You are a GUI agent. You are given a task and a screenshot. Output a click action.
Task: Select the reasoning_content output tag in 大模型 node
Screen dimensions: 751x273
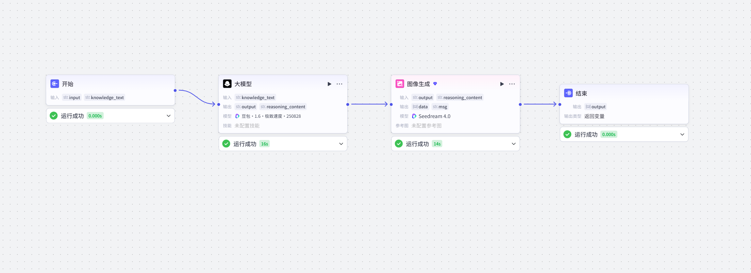tap(283, 107)
